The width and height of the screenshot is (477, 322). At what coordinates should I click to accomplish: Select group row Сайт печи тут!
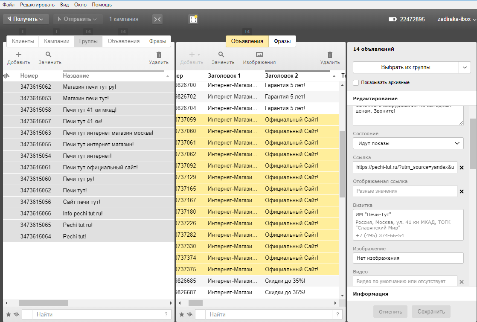[89, 202]
